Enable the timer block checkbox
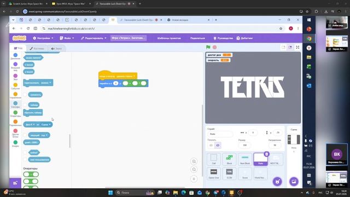Viewport: 350px width, 197px height. pyautogui.click(x=25, y=105)
